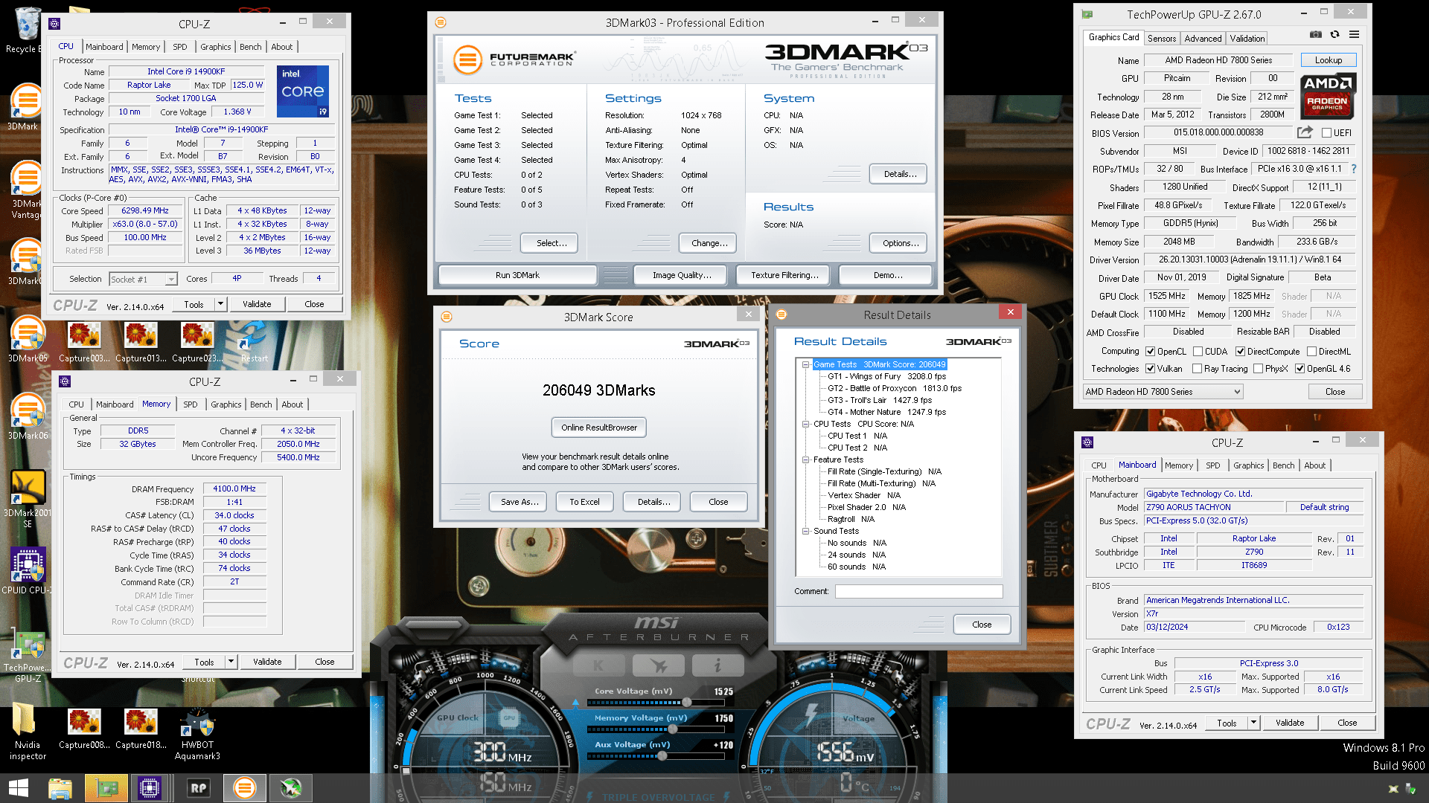
Task: Toggle the UEFI checkbox in GPU-Z
Action: [x=1326, y=133]
